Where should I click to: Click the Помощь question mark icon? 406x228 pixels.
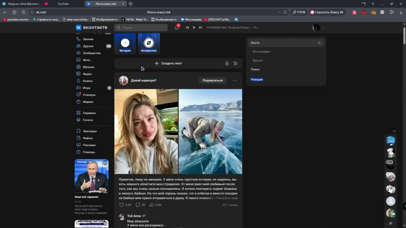click(78, 152)
